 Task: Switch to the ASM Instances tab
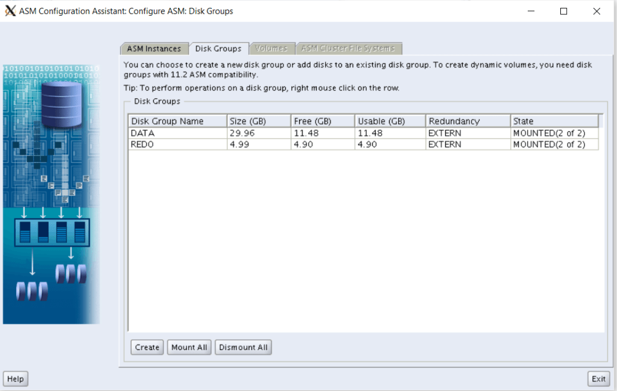pos(154,49)
